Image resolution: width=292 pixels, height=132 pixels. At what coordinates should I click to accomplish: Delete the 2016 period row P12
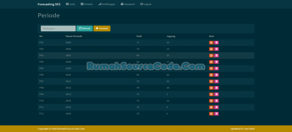(216, 114)
